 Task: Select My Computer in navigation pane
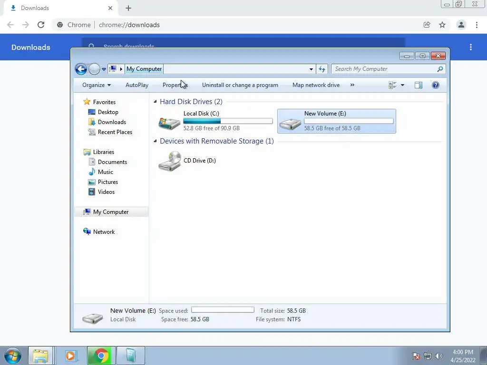pyautogui.click(x=111, y=211)
